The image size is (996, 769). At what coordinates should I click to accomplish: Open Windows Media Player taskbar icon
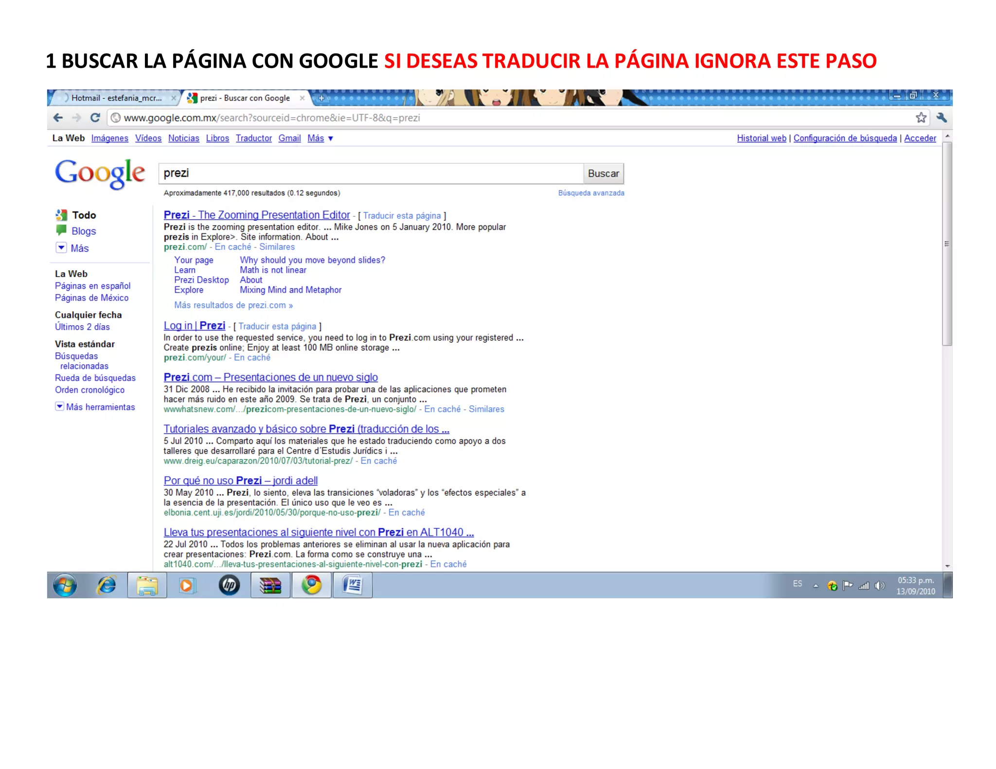click(188, 585)
